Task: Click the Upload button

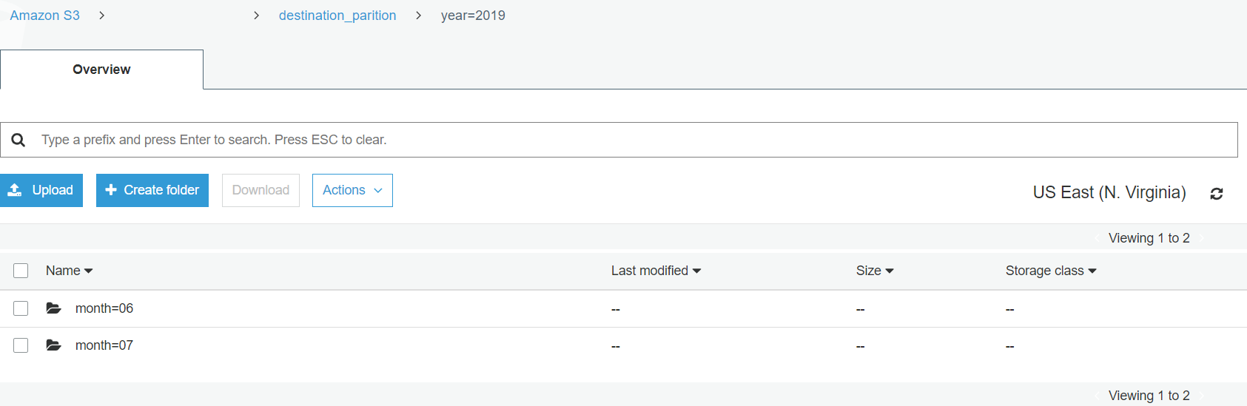Action: pos(41,190)
